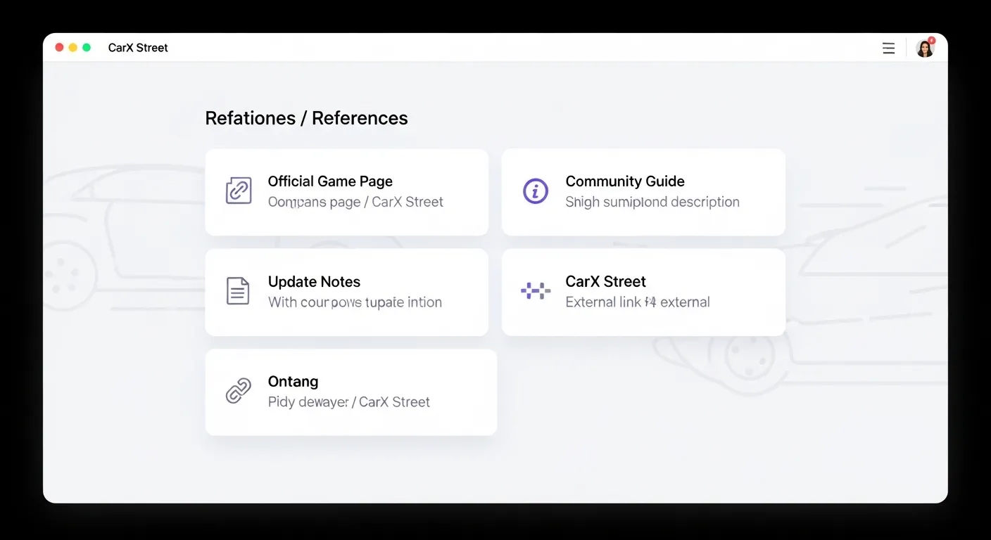Screen dimensions: 991x540
Task: Click the yellow minimize button
Action: (x=72, y=46)
